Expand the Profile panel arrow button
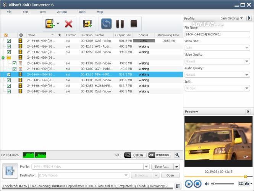Screen dimensions: 254x191 (x=249, y=18)
